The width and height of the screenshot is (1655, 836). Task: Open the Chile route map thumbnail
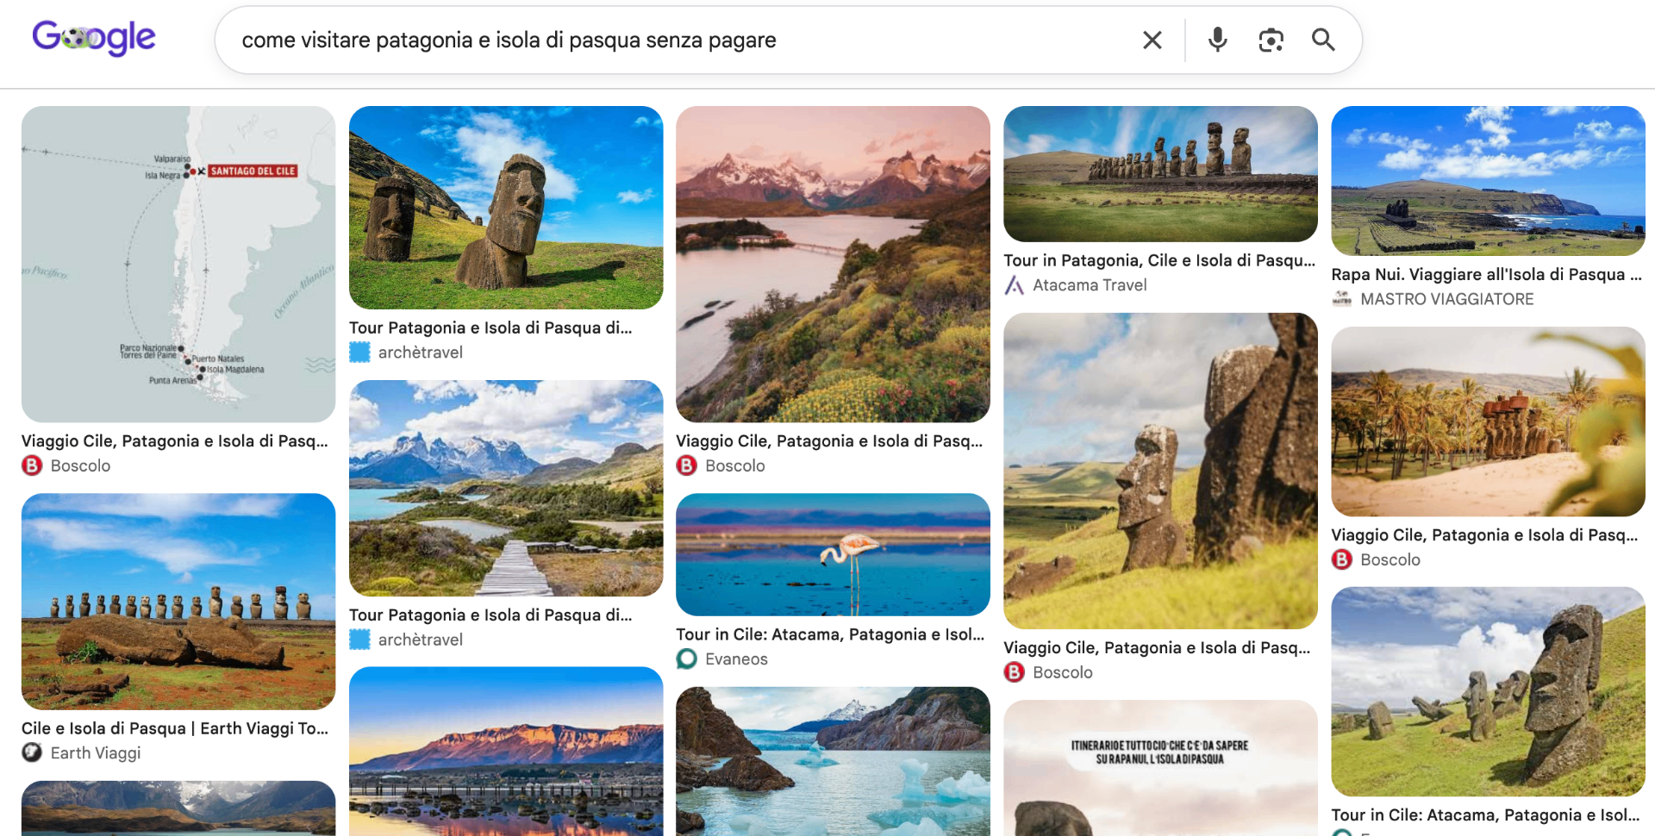[x=178, y=264]
